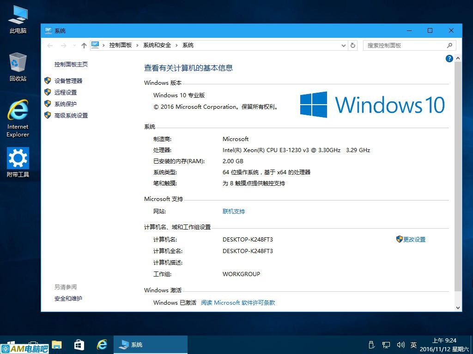Click the computer icon in address bar
This screenshot has width=473, height=354.
pos(95,45)
